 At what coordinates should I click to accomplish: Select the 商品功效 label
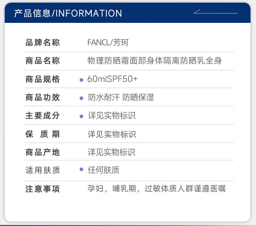[x=43, y=98]
